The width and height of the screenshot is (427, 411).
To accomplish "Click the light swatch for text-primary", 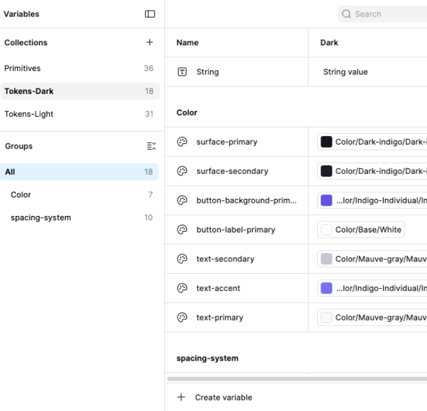I will (x=326, y=317).
